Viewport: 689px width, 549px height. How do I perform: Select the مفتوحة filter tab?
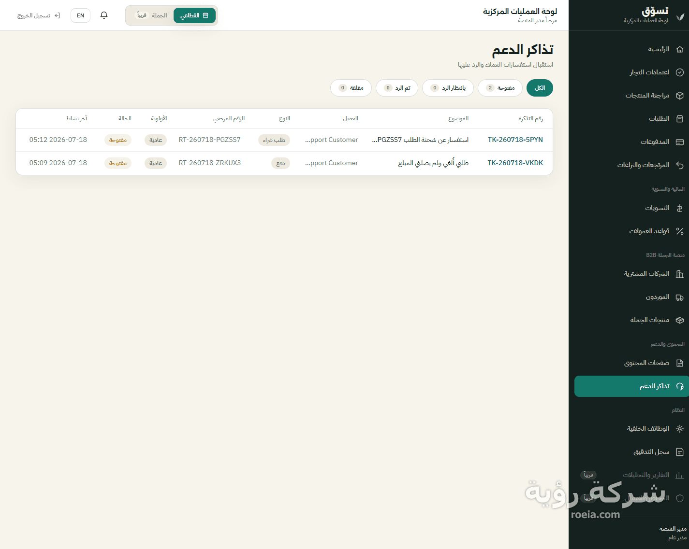point(500,88)
